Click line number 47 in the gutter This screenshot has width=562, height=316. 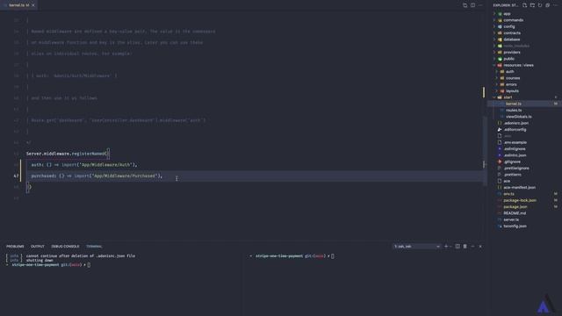click(x=16, y=176)
